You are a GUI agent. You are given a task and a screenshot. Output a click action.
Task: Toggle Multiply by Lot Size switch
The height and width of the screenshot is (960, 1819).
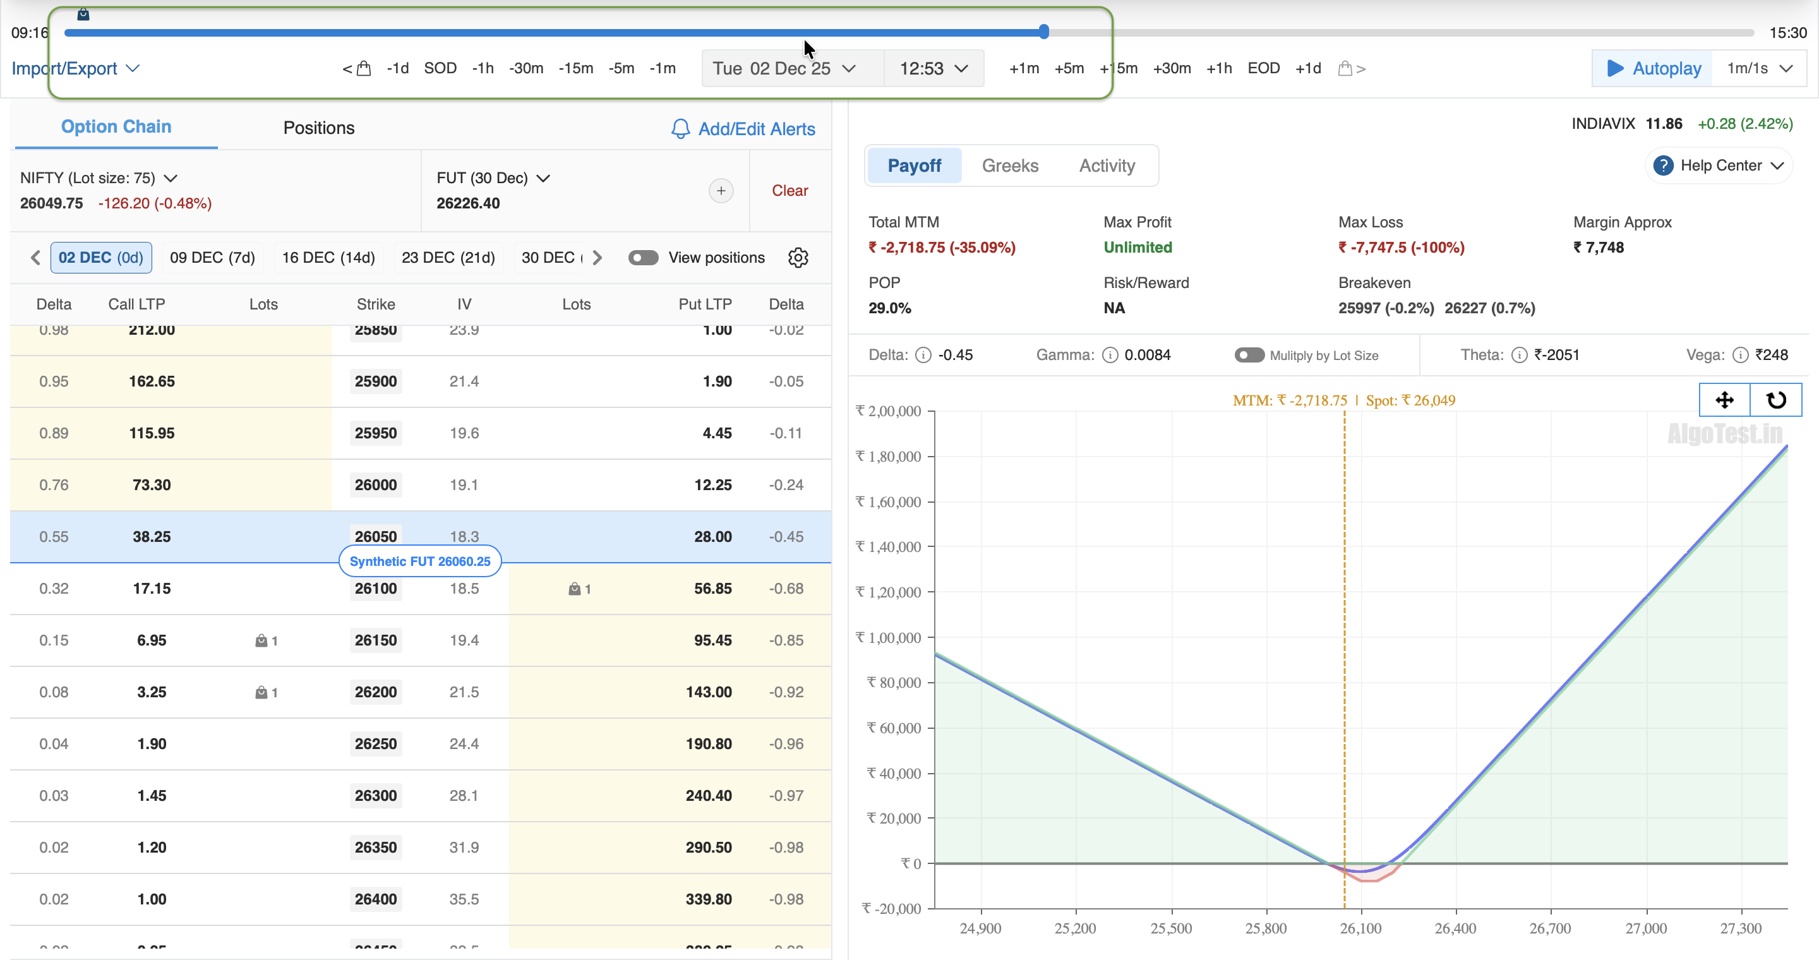pos(1249,355)
